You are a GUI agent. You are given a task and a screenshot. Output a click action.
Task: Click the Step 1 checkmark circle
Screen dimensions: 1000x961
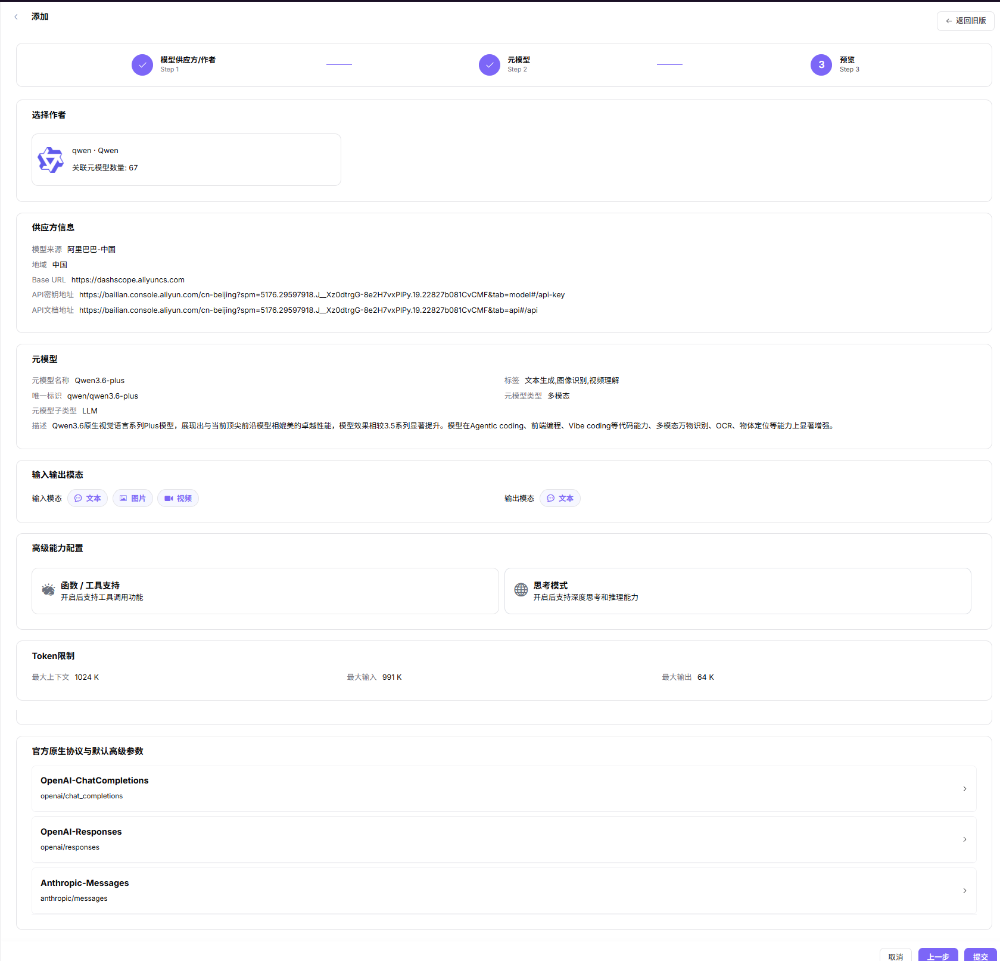142,65
